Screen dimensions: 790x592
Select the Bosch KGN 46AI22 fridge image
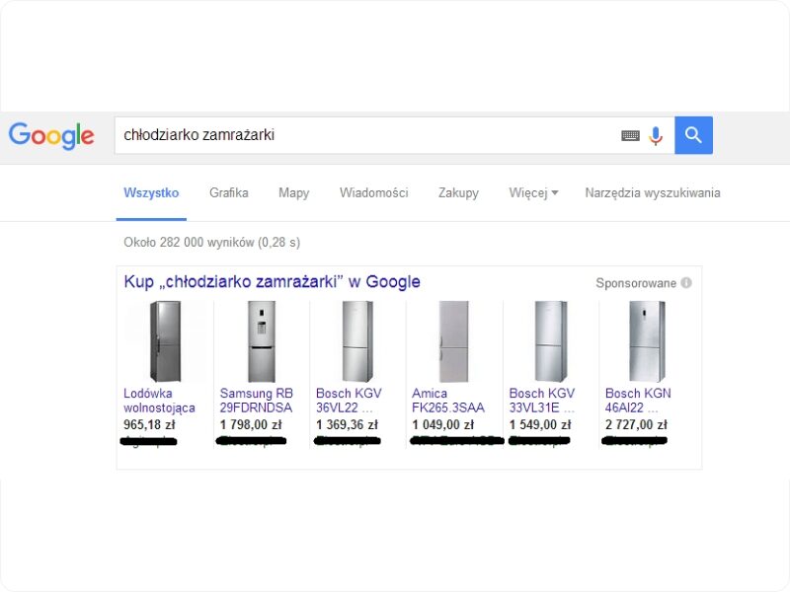coord(647,341)
